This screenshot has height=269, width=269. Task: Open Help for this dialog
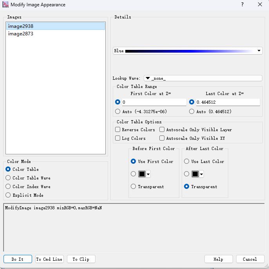tap(218, 259)
